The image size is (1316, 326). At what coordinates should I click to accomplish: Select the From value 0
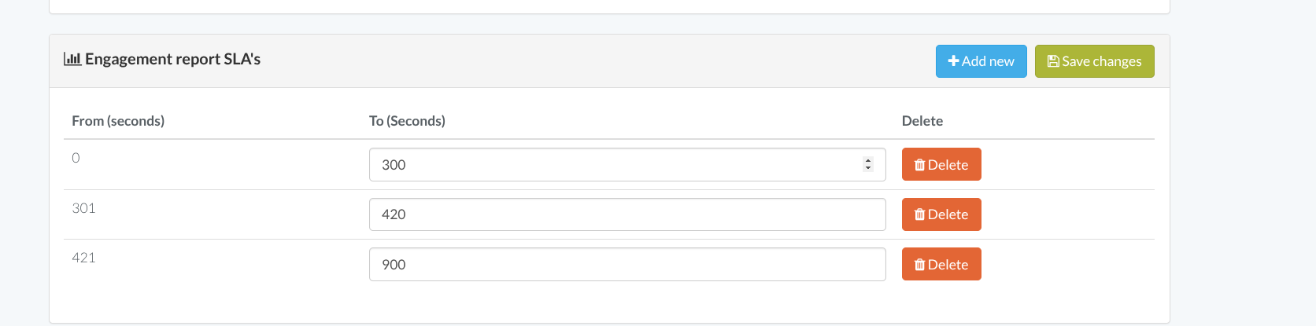pyautogui.click(x=76, y=158)
